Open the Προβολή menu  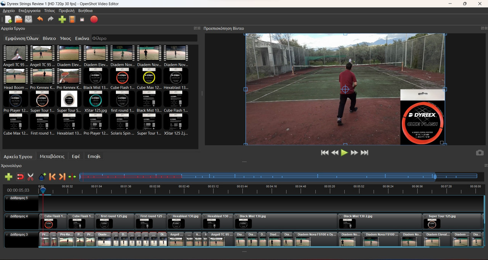coord(66,11)
